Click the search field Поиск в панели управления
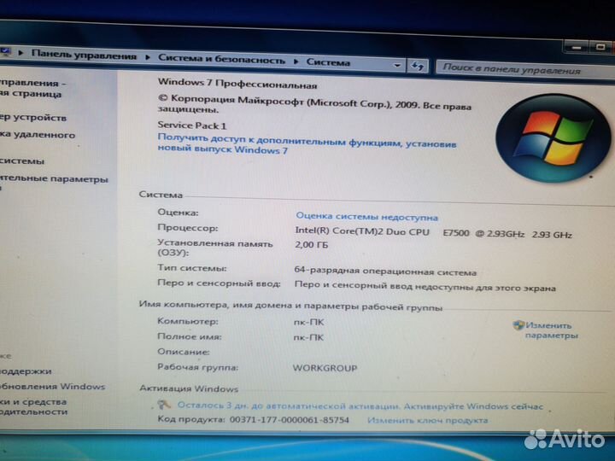 click(x=511, y=68)
